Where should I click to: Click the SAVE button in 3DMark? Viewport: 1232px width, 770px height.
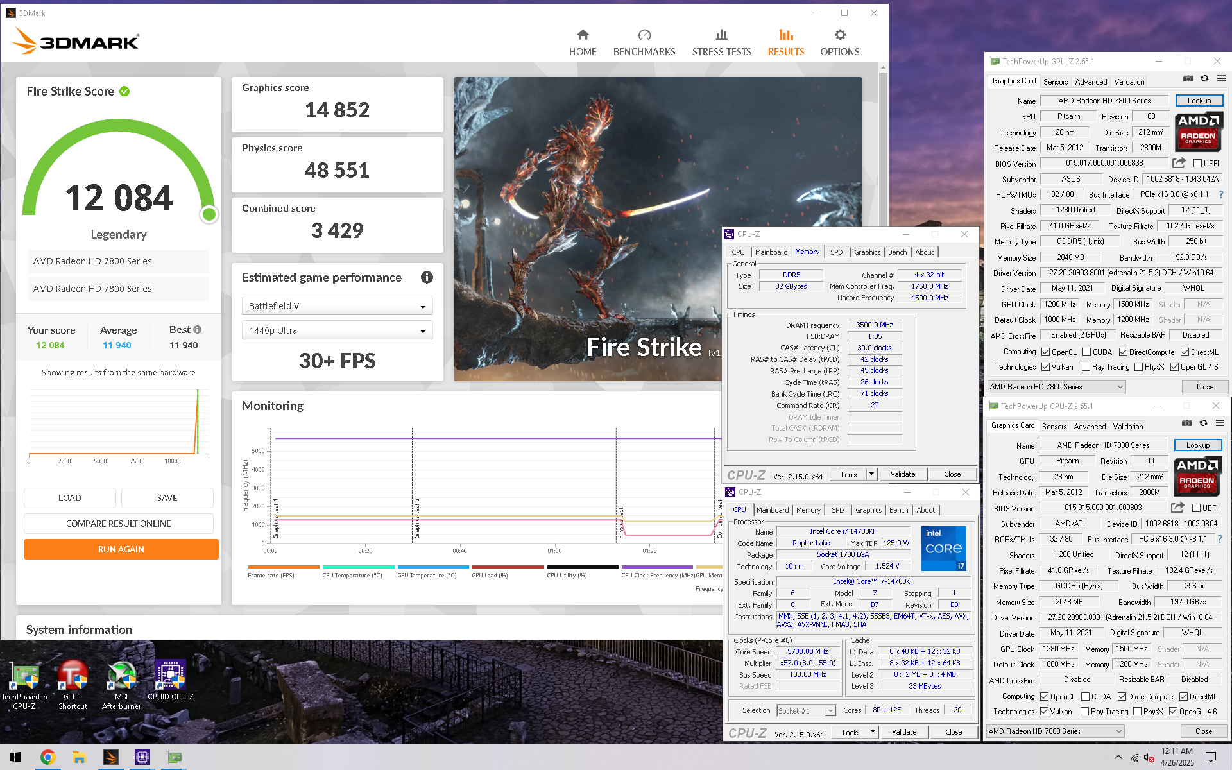point(167,498)
